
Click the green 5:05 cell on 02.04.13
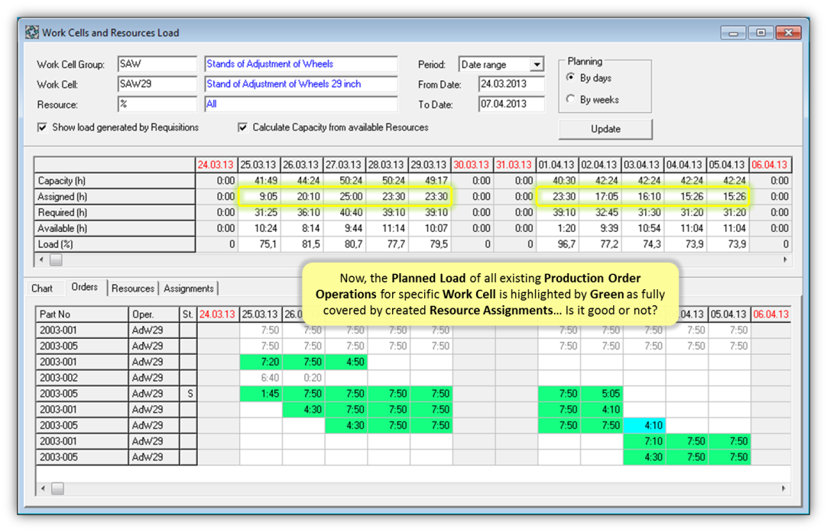[602, 394]
